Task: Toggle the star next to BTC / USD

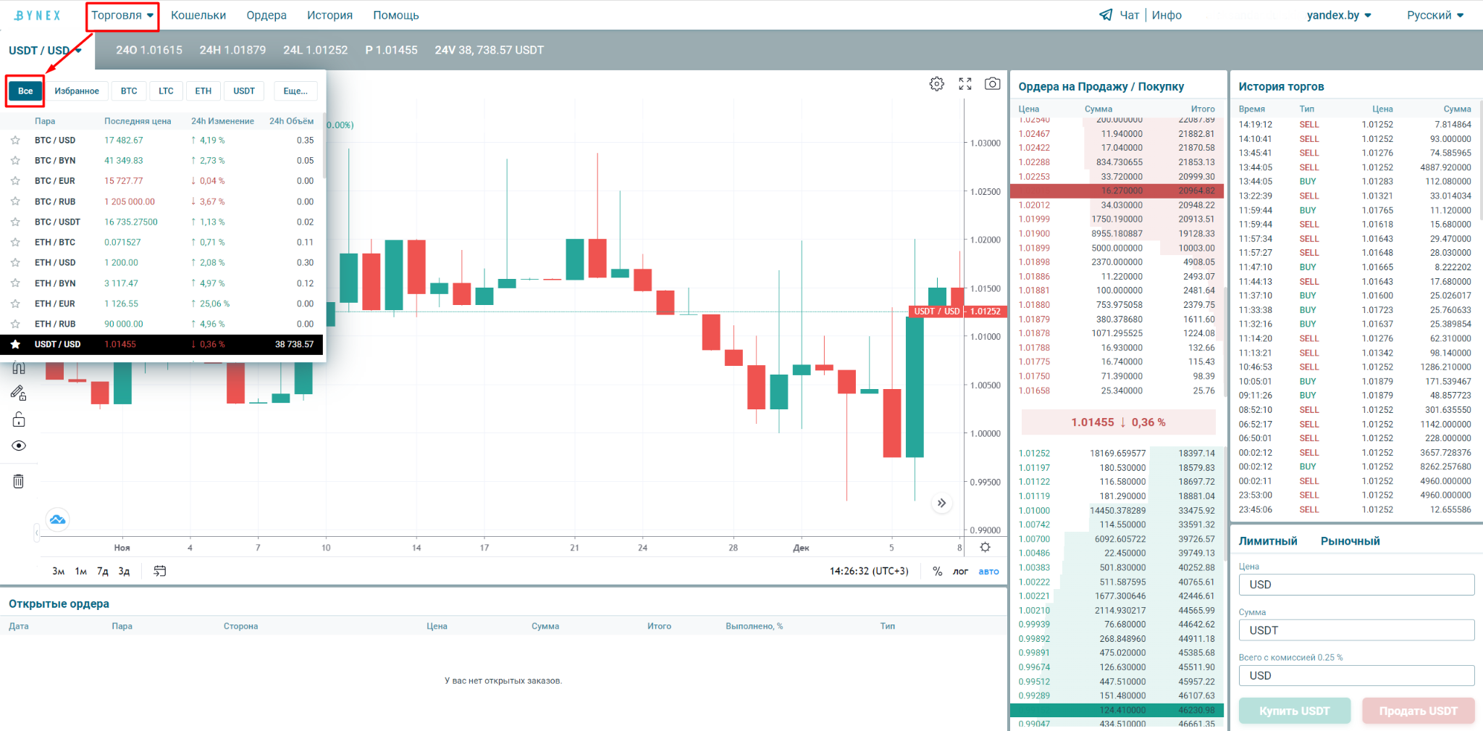Action: point(15,140)
